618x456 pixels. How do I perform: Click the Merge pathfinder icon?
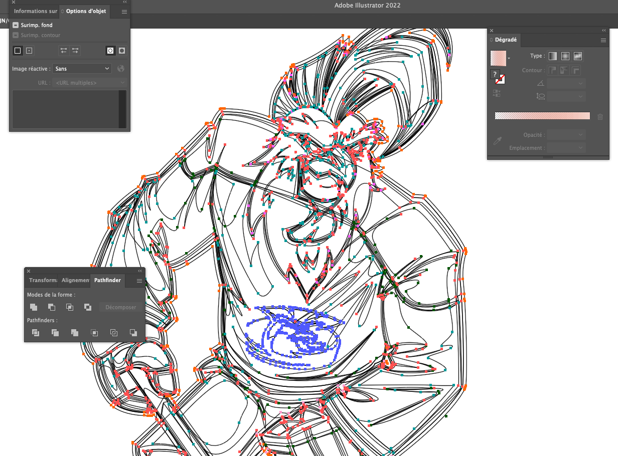coord(75,332)
